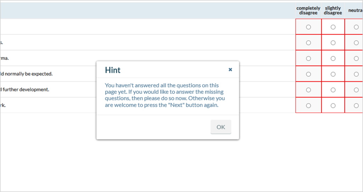Confirm the Hint dialog with OK

pyautogui.click(x=221, y=127)
